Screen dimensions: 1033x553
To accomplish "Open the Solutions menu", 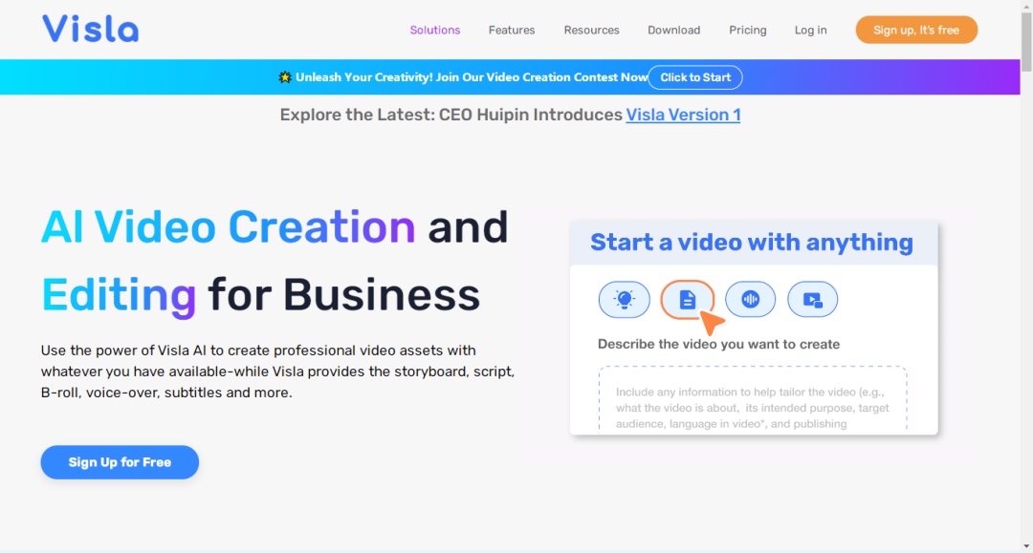I will [x=435, y=31].
